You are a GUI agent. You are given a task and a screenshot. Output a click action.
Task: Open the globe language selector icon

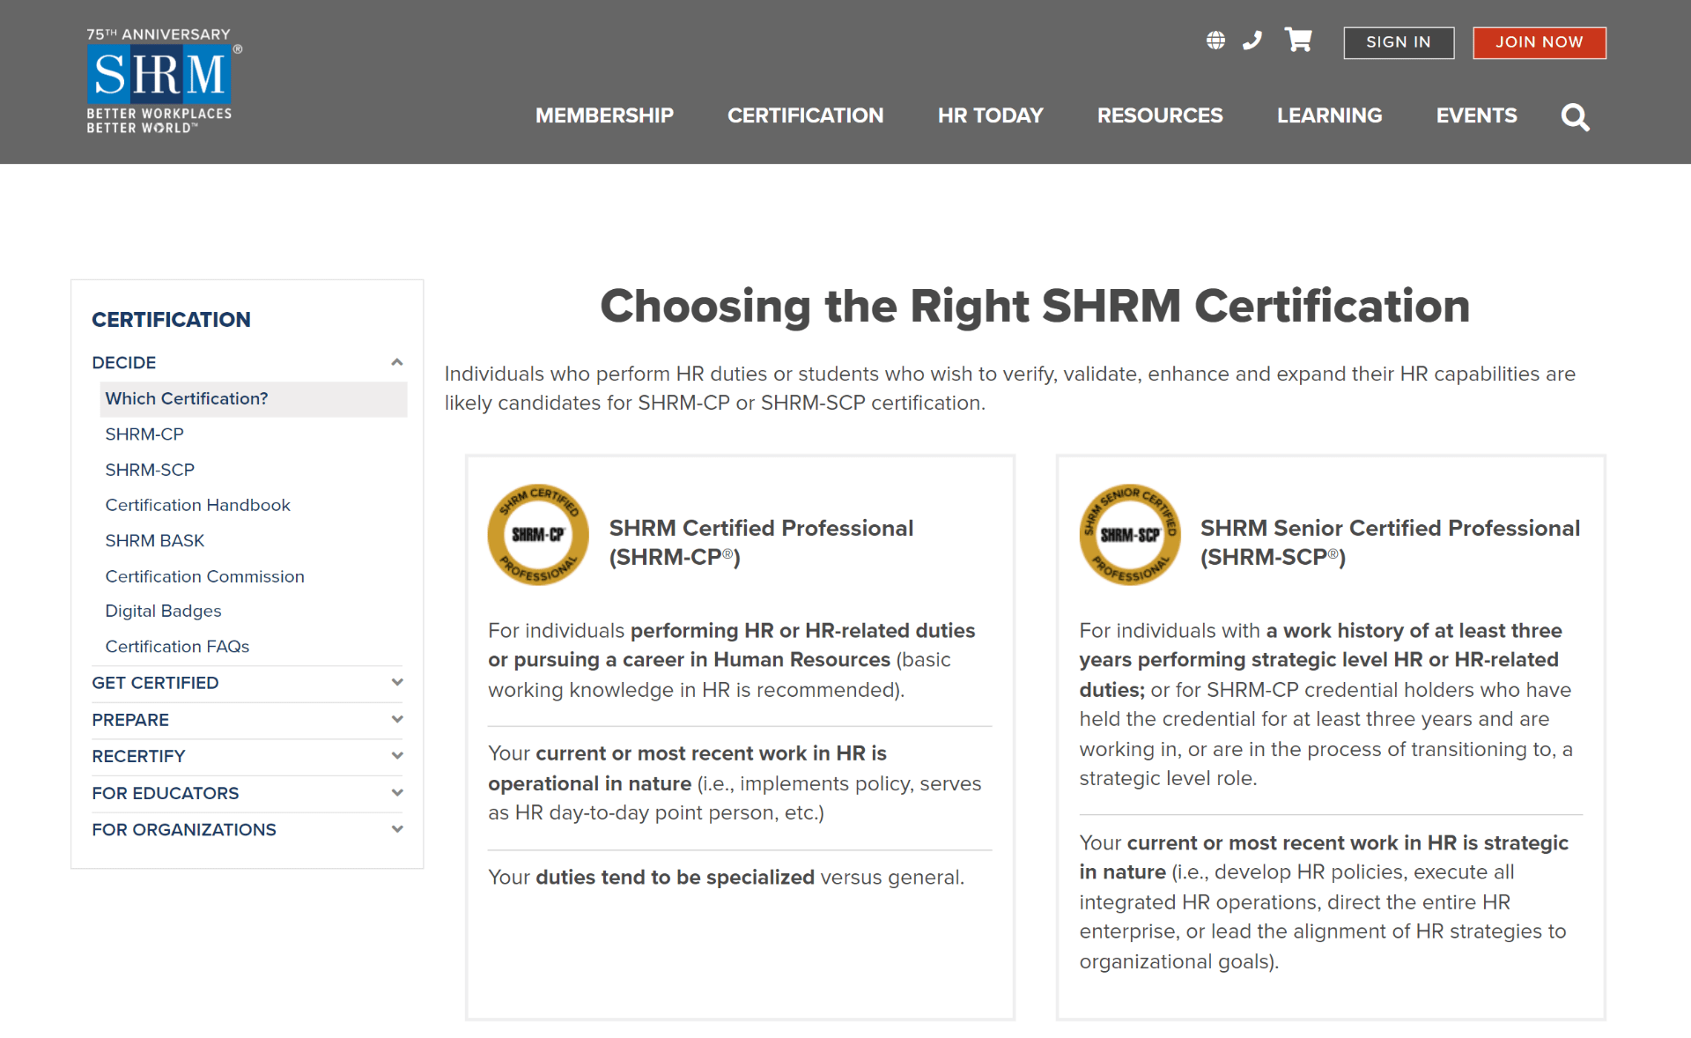pyautogui.click(x=1215, y=41)
